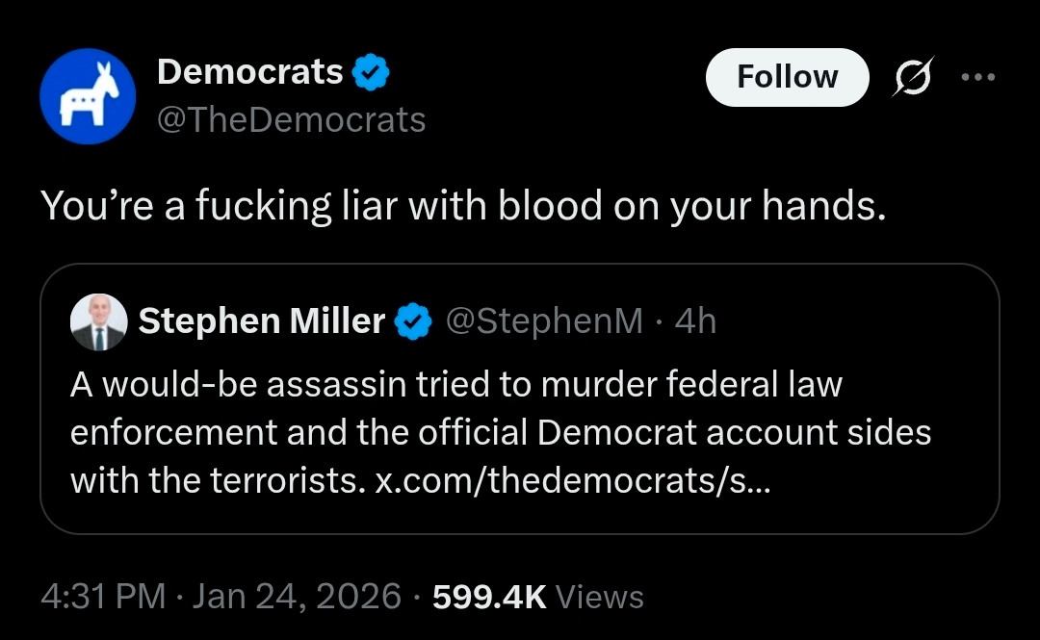Screen dimensions: 1040x640
Task: Click the Democrats blue verified badge
Action: pos(370,72)
